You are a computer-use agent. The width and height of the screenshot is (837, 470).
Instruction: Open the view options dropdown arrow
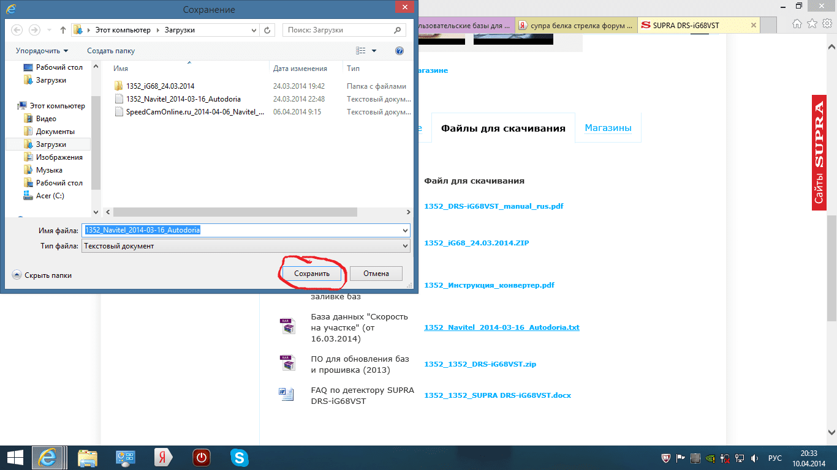pyautogui.click(x=374, y=51)
